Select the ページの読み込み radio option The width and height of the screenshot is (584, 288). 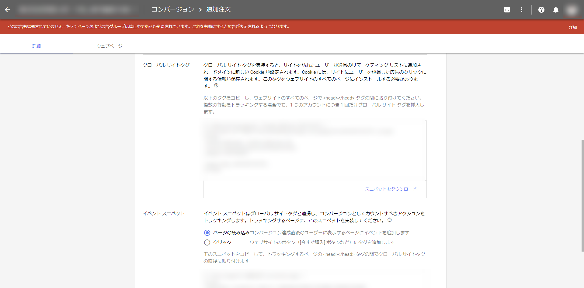pos(207,233)
